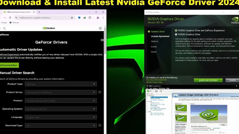This screenshot has width=239, height=134.
Task: Click the browser address bar URL
Action: coord(35,18)
